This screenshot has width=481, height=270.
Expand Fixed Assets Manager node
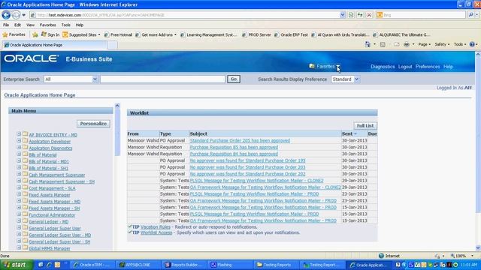(19, 194)
